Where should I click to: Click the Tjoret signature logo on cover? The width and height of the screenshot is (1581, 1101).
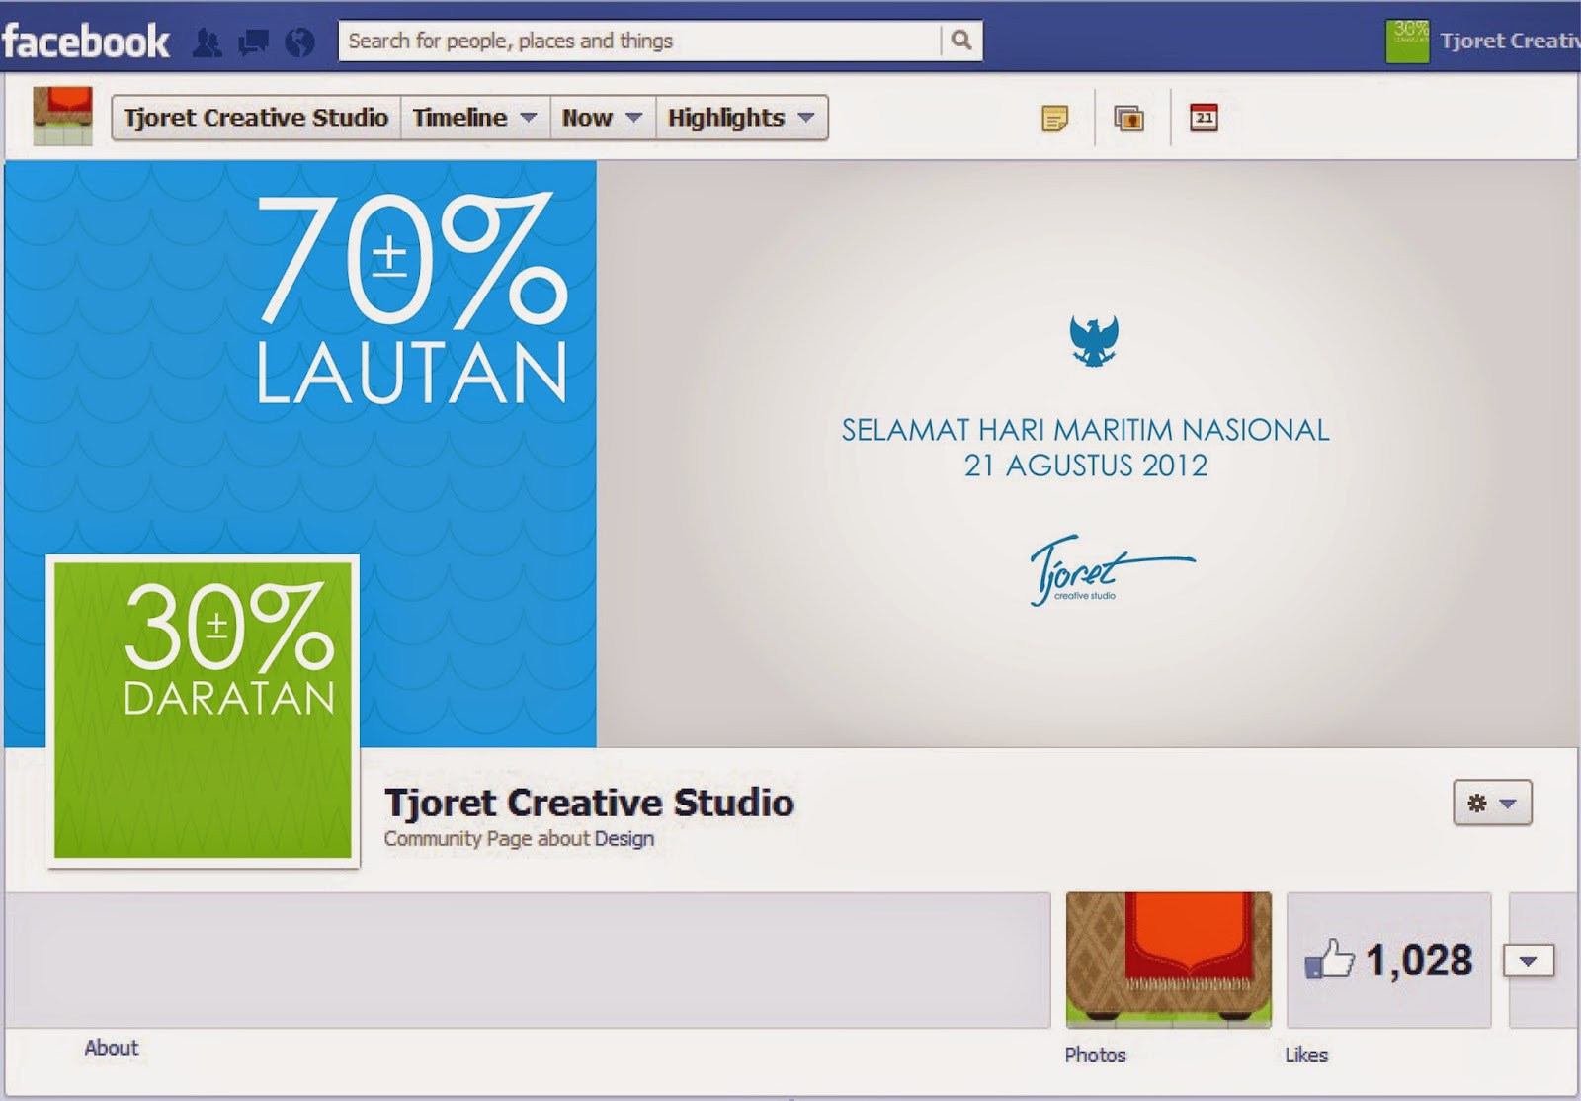1112,570
